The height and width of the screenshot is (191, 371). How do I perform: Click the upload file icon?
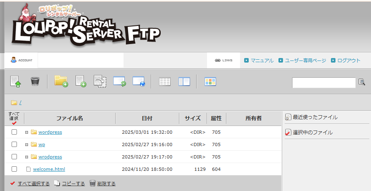(x=16, y=81)
